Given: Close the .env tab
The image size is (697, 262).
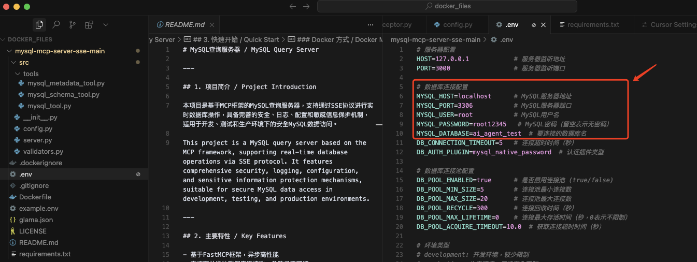Looking at the screenshot, I should coord(544,24).
